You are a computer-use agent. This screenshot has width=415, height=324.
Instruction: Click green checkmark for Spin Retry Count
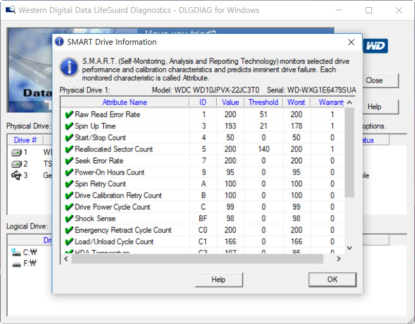pyautogui.click(x=69, y=183)
